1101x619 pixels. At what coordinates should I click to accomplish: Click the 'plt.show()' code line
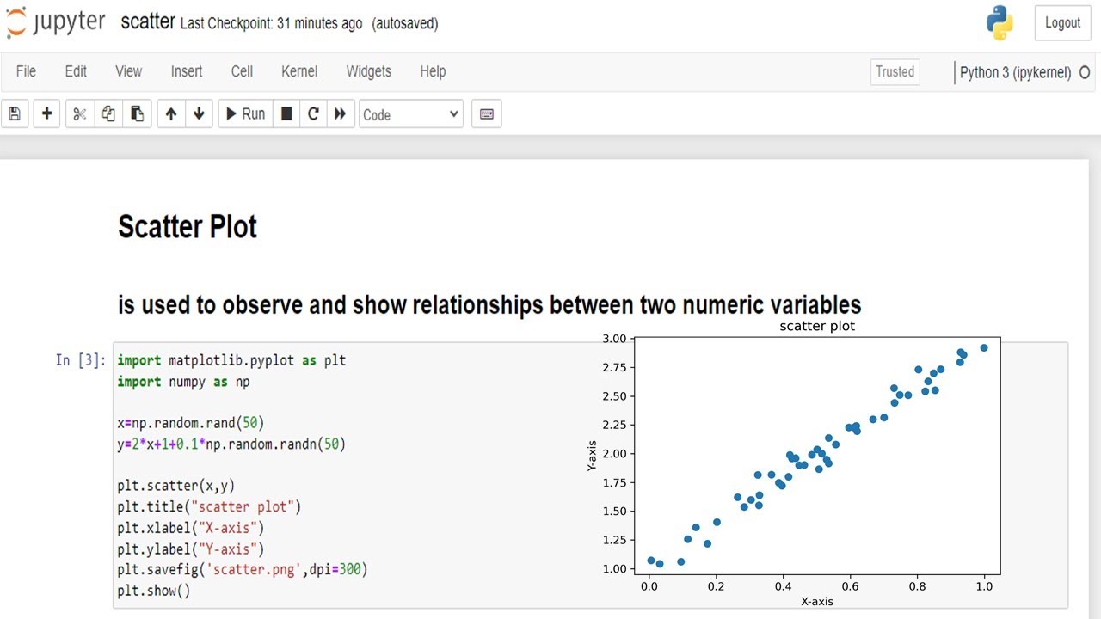154,591
